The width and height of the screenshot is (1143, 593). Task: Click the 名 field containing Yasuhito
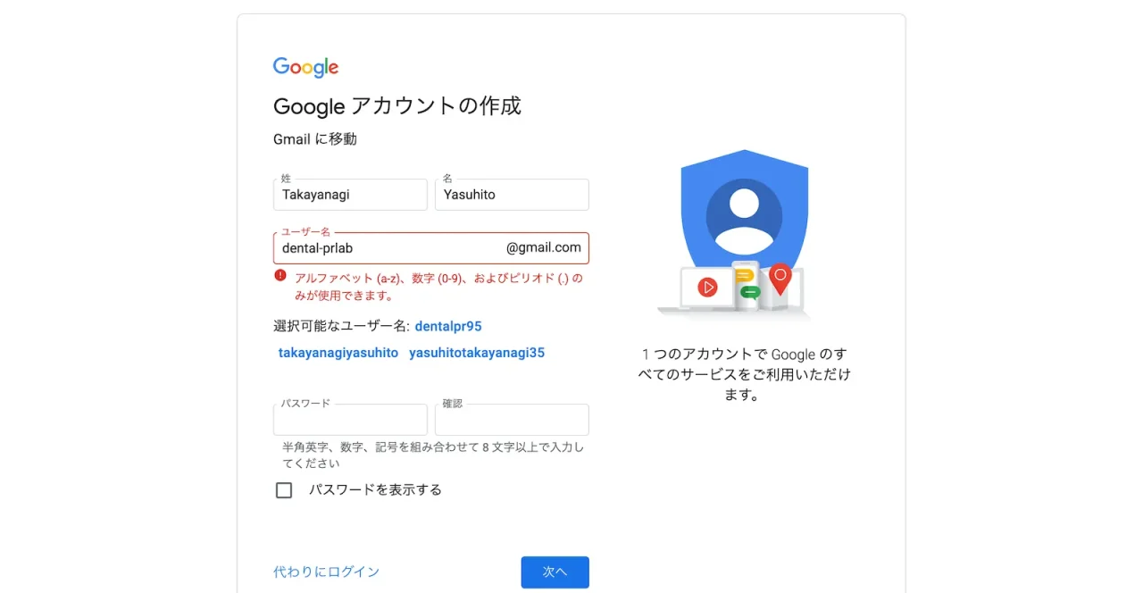tap(512, 194)
